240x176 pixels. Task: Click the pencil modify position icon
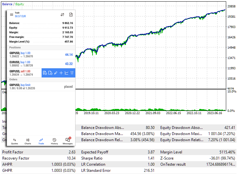coord(56,73)
